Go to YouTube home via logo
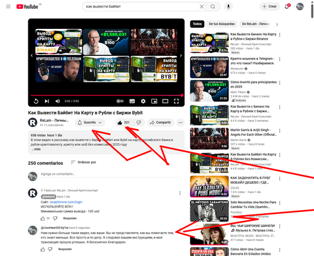Viewport: 314px width, 256px height. click(x=27, y=7)
